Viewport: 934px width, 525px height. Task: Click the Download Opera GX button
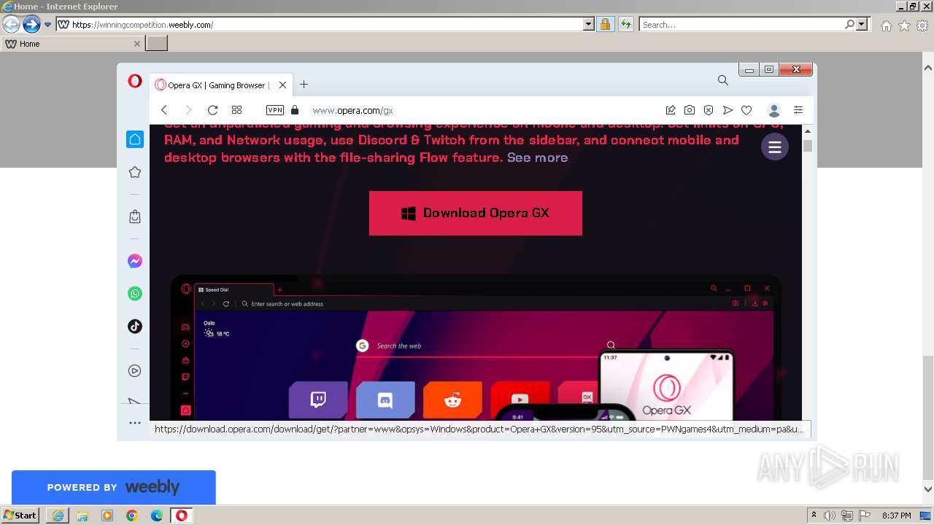coord(476,213)
